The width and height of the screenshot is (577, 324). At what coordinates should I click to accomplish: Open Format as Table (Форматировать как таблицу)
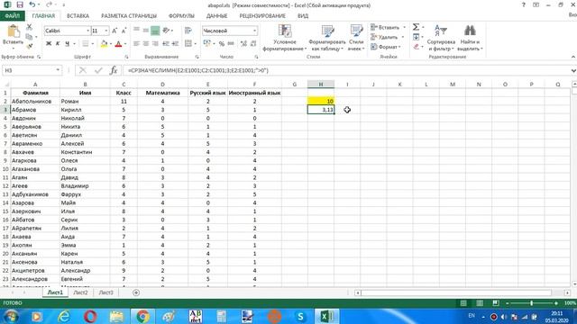point(326,38)
